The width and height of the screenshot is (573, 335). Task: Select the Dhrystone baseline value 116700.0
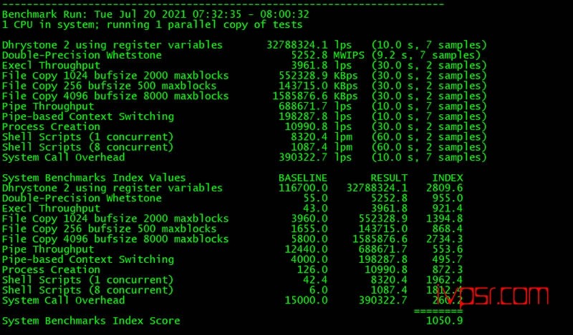303,188
